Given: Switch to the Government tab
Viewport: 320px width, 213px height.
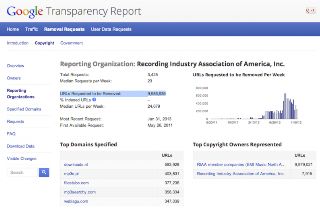Looking at the screenshot, I should coord(72,43).
